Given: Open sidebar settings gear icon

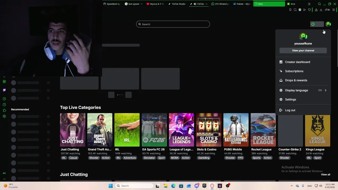Looking at the screenshot, I should (x=4, y=116).
